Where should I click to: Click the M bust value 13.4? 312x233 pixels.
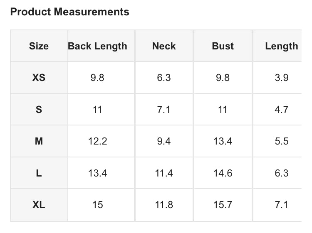[x=223, y=141]
